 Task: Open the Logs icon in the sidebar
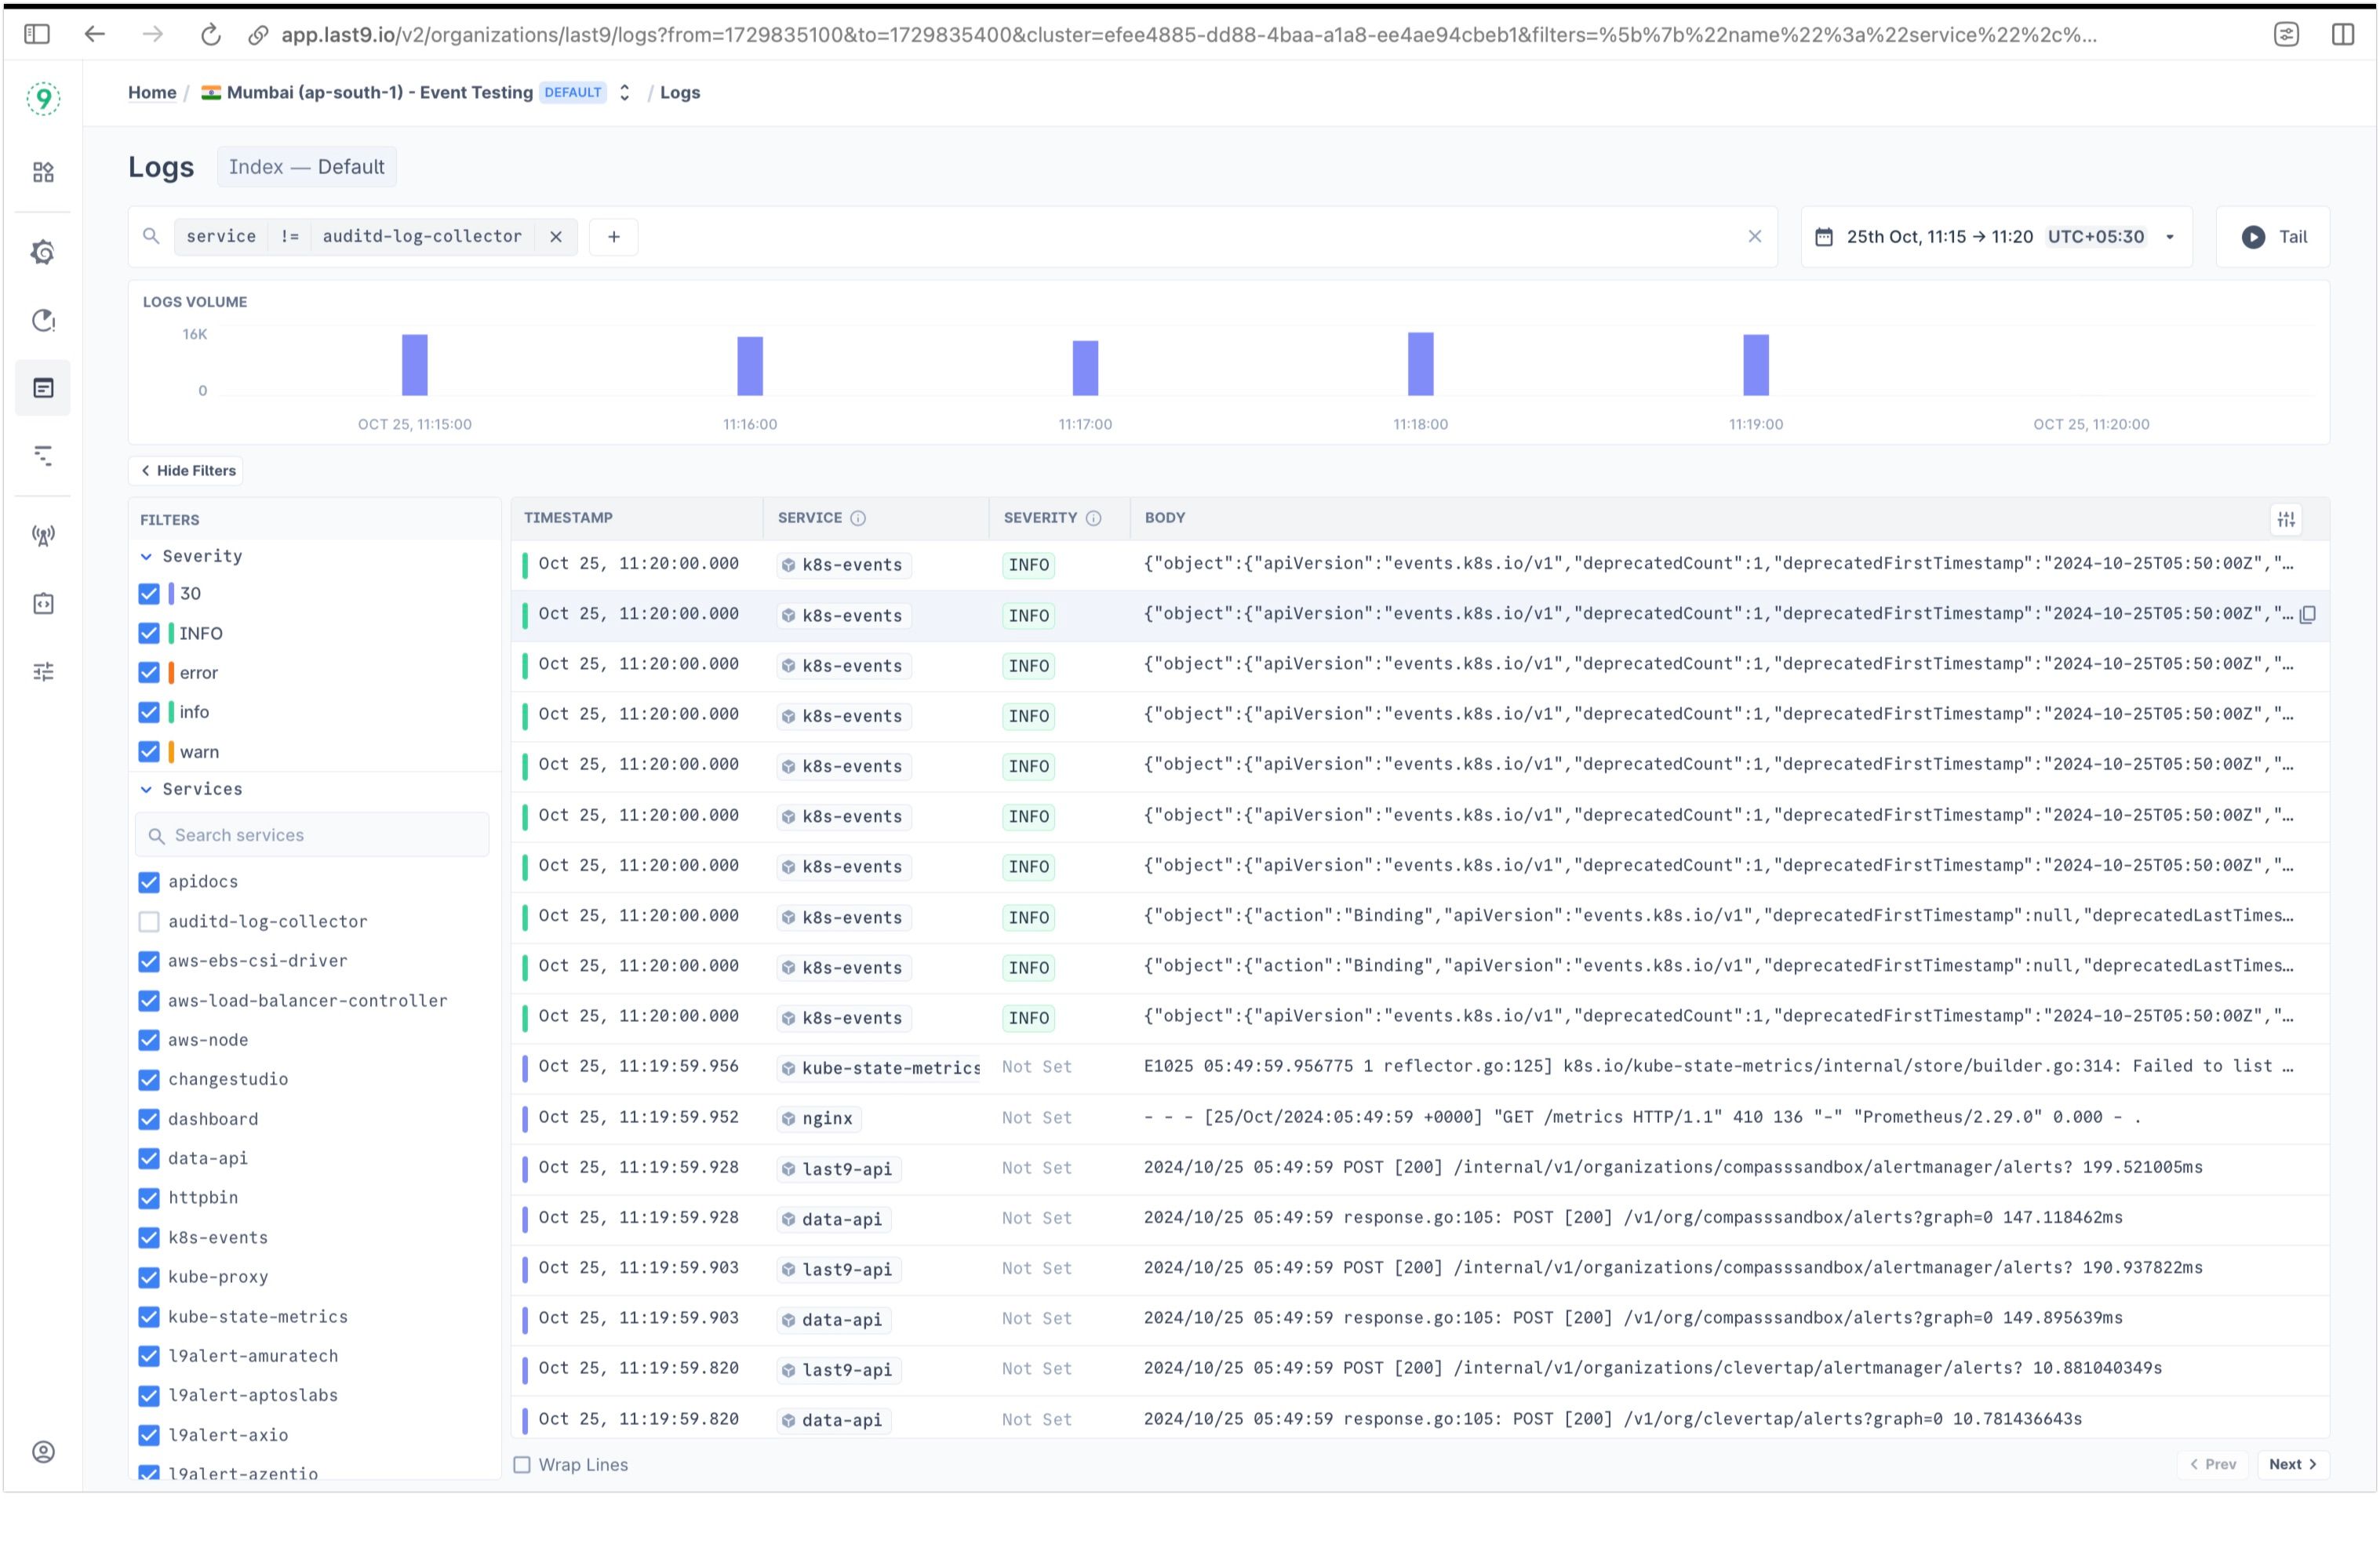[x=43, y=388]
